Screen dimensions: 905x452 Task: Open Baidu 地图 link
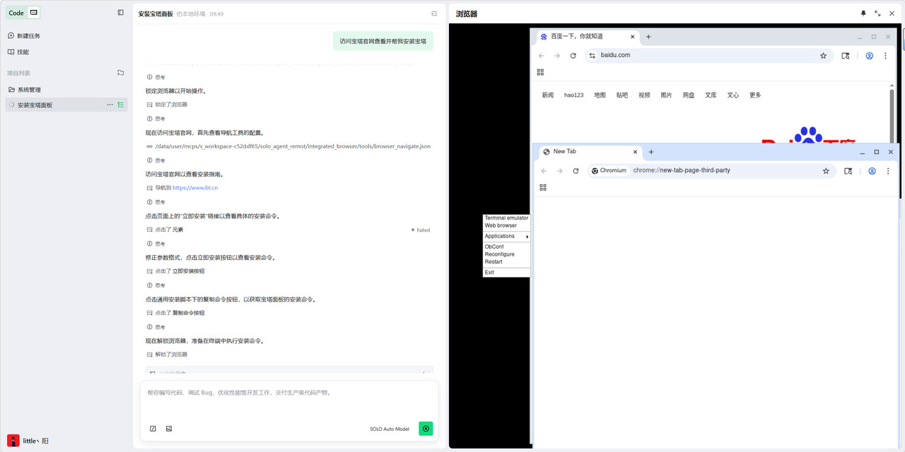pos(600,95)
